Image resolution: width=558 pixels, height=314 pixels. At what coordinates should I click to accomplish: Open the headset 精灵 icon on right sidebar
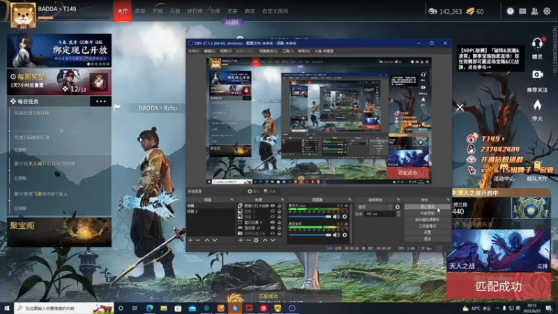(537, 44)
